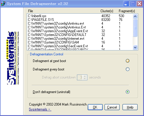This screenshot has height=116, width=144.
Task: Click the File column header
Action: click(30, 11)
